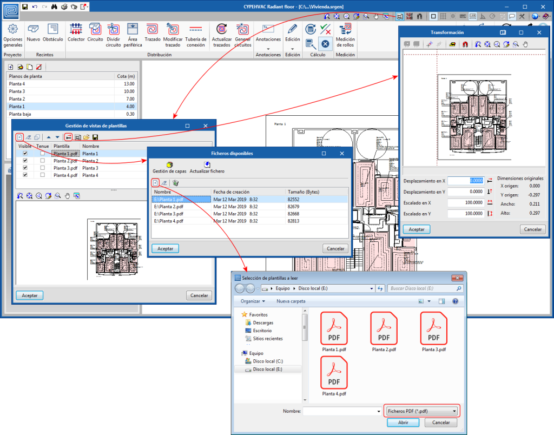Open address bar path dropdown arrow

click(371, 288)
